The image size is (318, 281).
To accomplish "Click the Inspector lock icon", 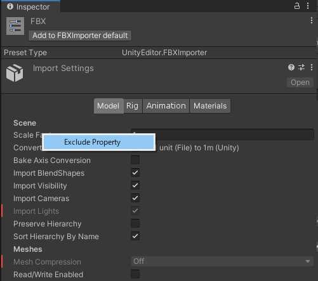I will click(x=297, y=6).
